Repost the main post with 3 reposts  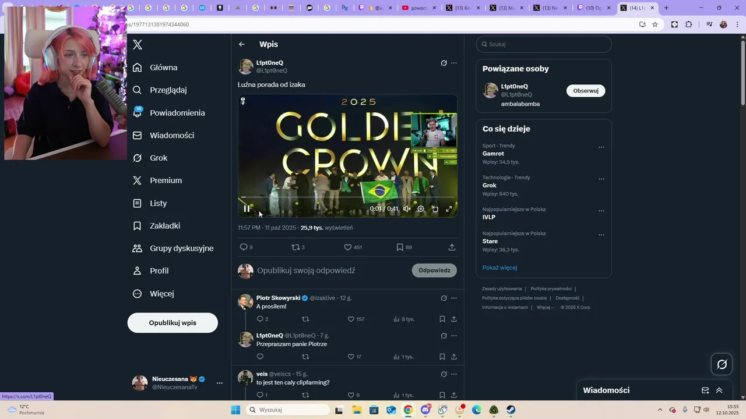coord(298,247)
